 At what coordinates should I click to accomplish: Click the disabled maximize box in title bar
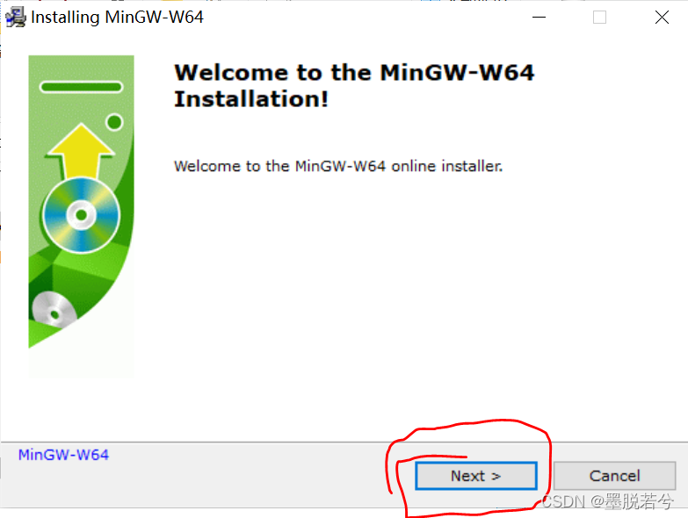click(x=599, y=17)
